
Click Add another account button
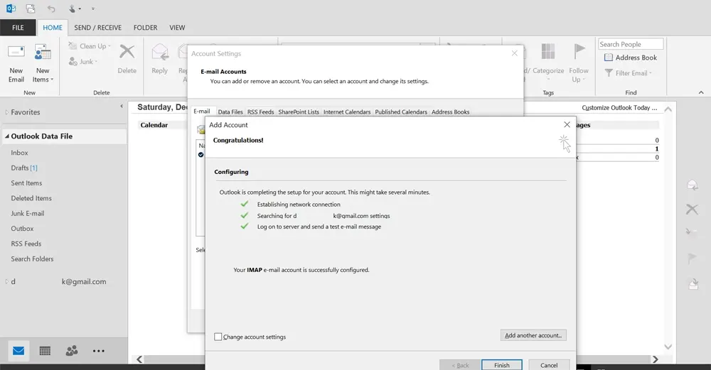(x=533, y=335)
